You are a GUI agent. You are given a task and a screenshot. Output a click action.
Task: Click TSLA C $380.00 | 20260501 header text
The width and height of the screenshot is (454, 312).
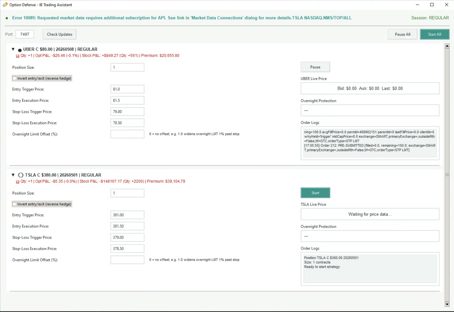pos(63,175)
